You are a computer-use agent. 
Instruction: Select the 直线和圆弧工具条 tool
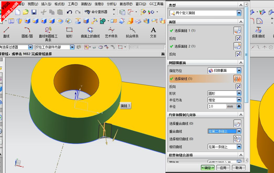point(48,34)
